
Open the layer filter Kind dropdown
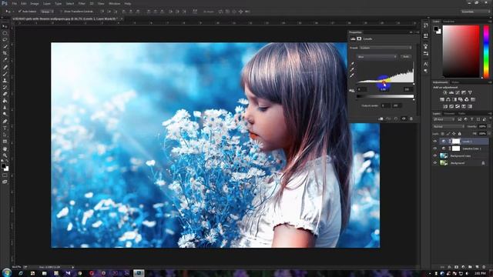tap(444, 119)
